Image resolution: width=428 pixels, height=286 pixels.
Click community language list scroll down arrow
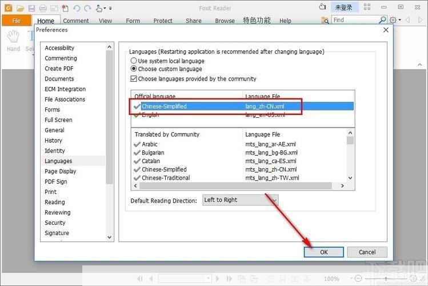point(350,178)
